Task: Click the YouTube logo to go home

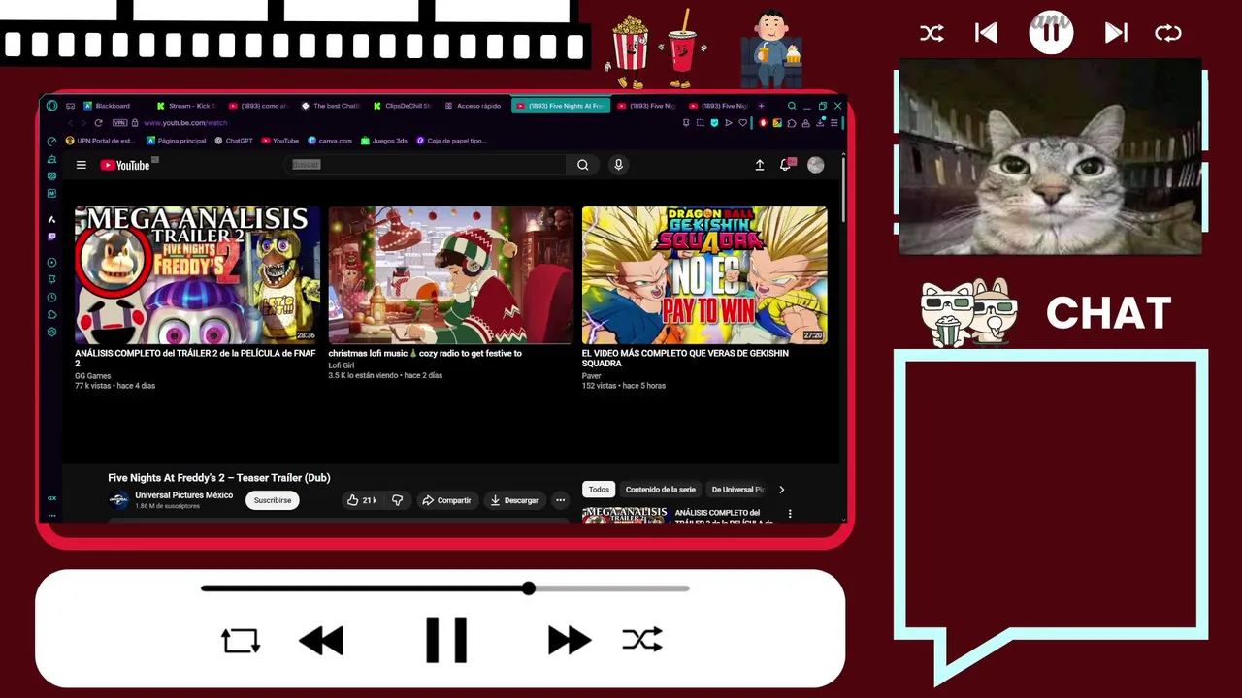Action: pyautogui.click(x=125, y=165)
